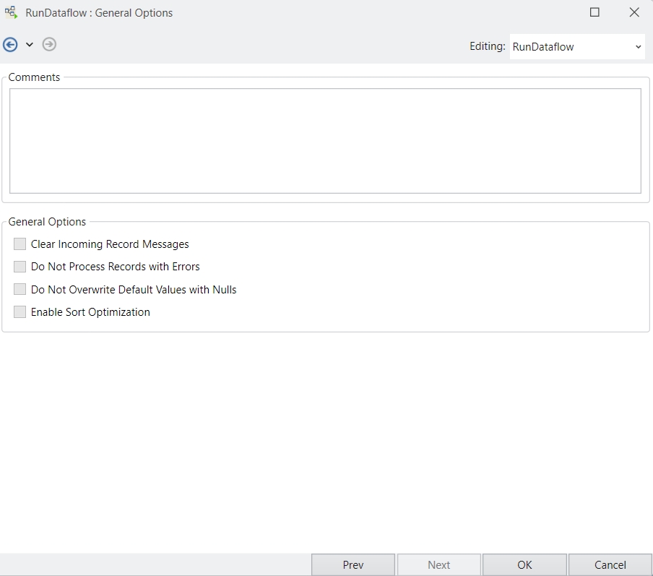Open the back history dropdown chevron
The height and width of the screenshot is (576, 653).
[x=29, y=45]
